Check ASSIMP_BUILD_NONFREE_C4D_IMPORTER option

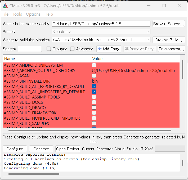click(x=94, y=118)
